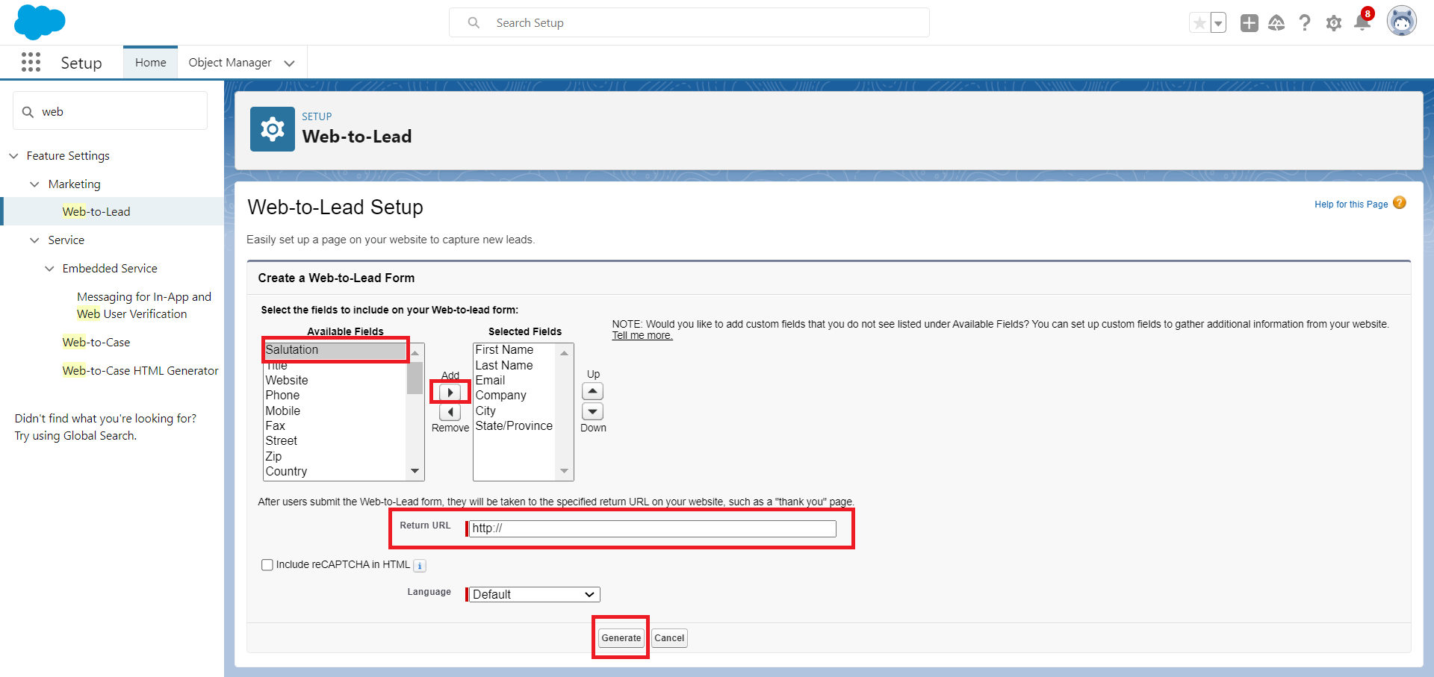This screenshot has width=1434, height=677.
Task: Click the user avatar profile icon
Action: click(1401, 22)
